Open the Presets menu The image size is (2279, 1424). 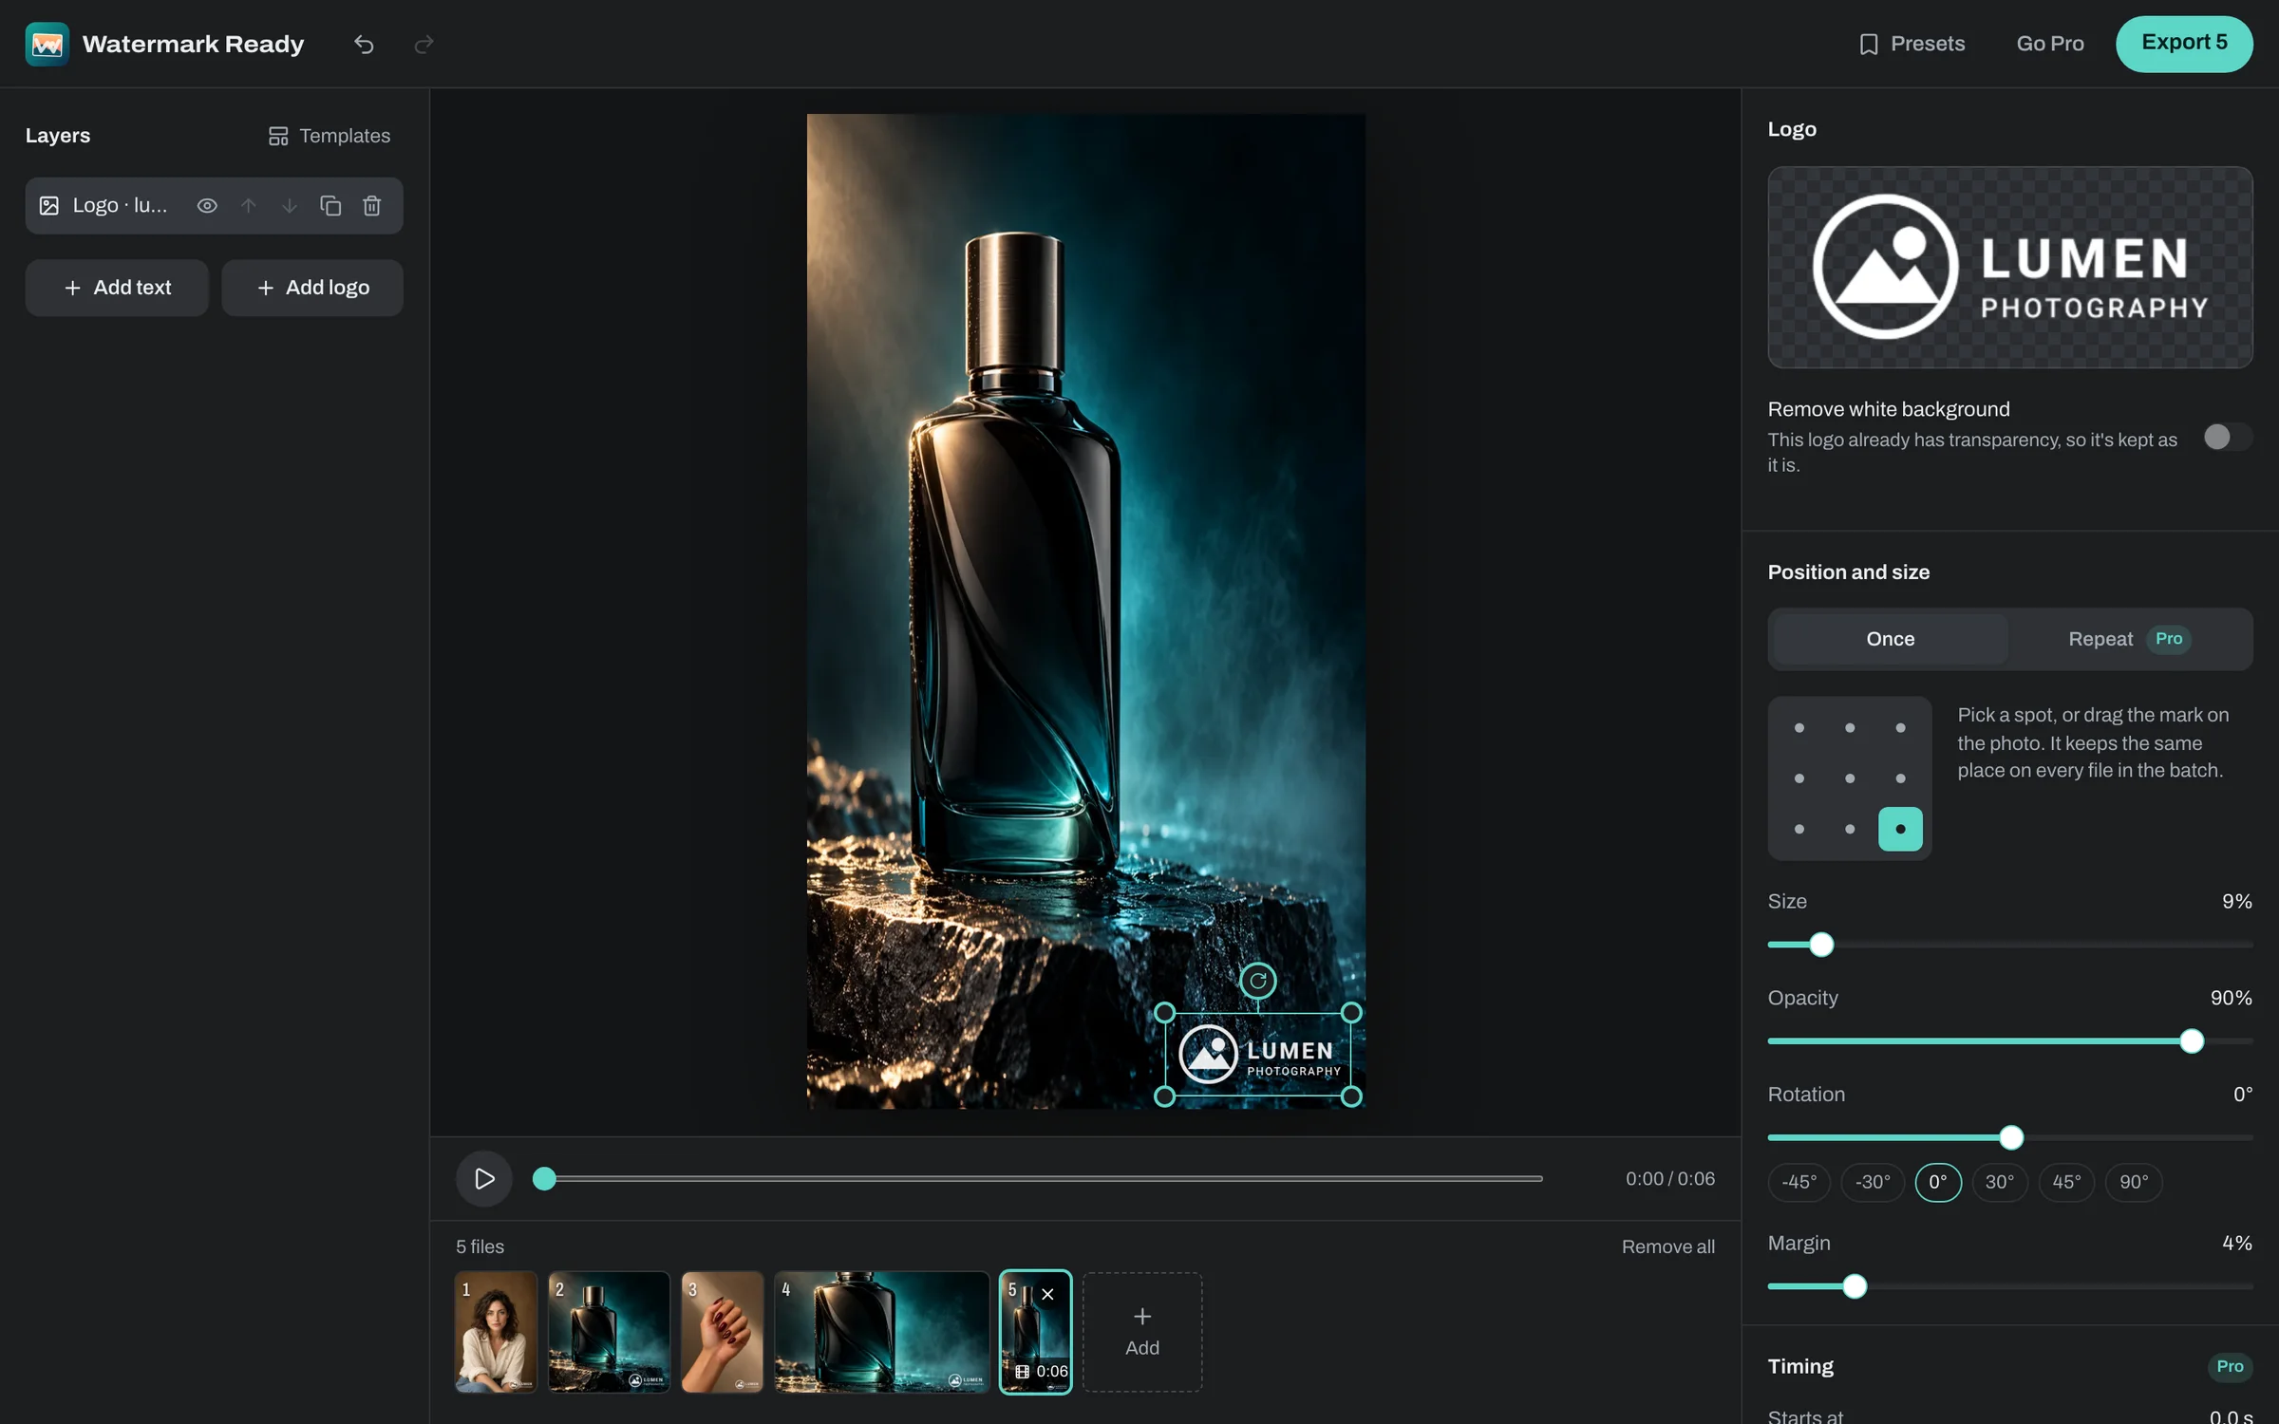[1912, 44]
